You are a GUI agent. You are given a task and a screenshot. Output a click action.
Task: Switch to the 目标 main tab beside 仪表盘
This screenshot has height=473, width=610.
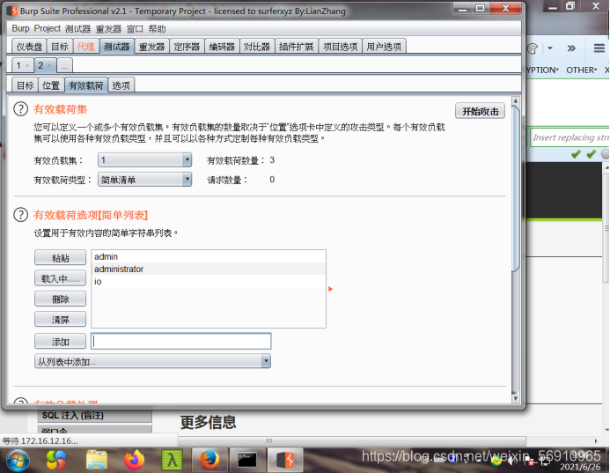click(x=60, y=47)
